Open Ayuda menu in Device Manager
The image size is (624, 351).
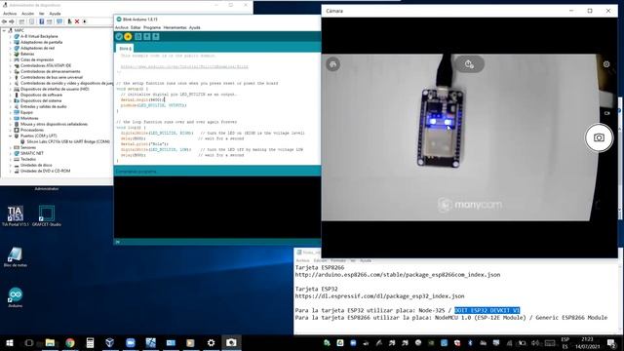[x=55, y=14]
